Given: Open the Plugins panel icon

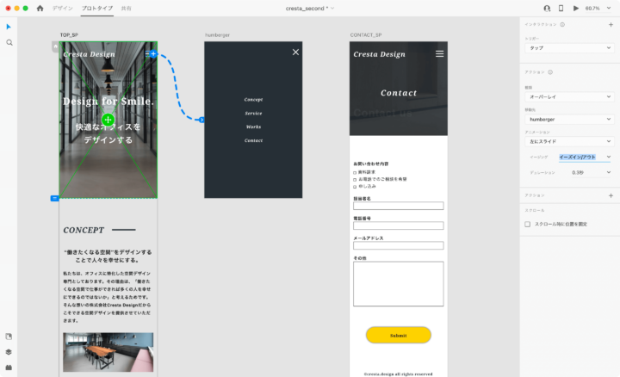Looking at the screenshot, I should pos(9,368).
